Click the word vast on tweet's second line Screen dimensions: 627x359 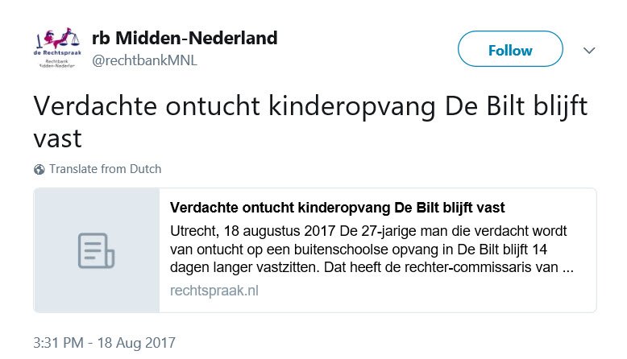click(x=57, y=138)
